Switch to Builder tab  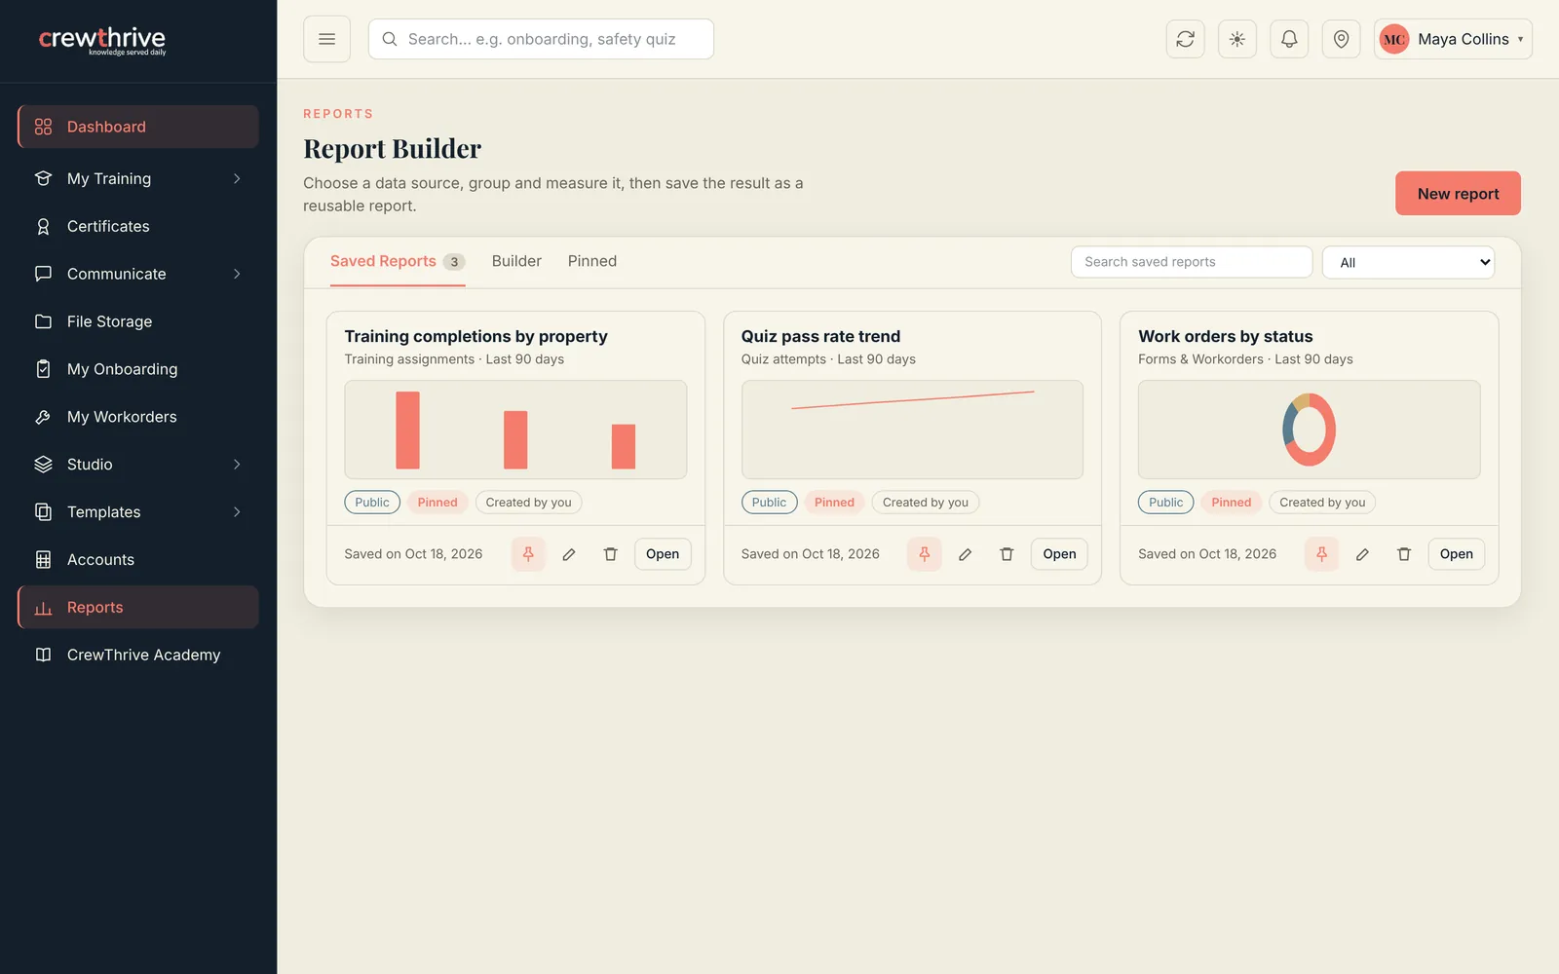[516, 261]
